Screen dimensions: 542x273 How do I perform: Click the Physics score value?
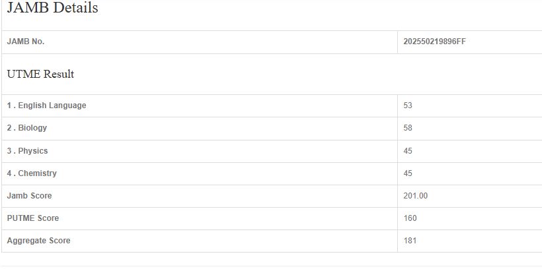[x=408, y=151]
